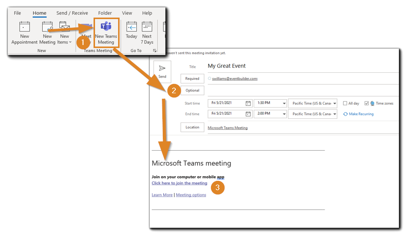
Task: Click the New Appointment calendar icon
Action: (25, 27)
